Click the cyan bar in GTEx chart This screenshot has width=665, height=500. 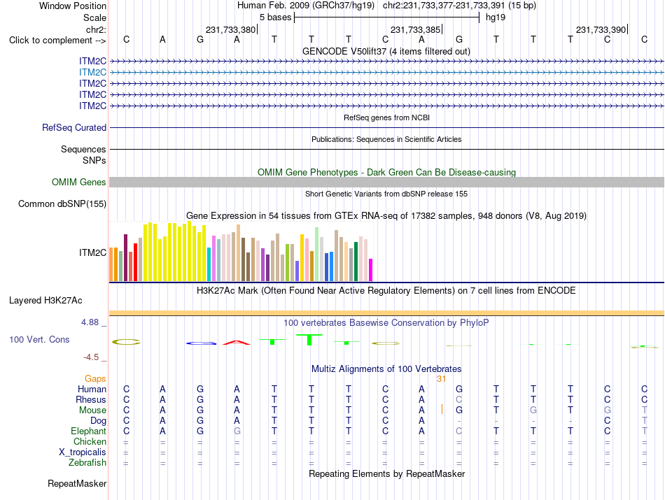(x=209, y=264)
